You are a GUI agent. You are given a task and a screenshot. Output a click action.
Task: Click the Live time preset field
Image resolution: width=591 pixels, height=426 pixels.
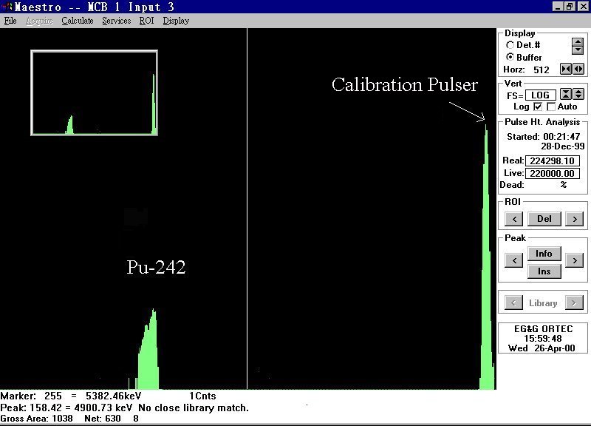[x=553, y=173]
